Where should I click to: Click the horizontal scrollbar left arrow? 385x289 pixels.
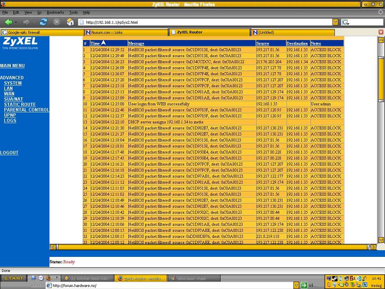pyautogui.click(x=53, y=247)
